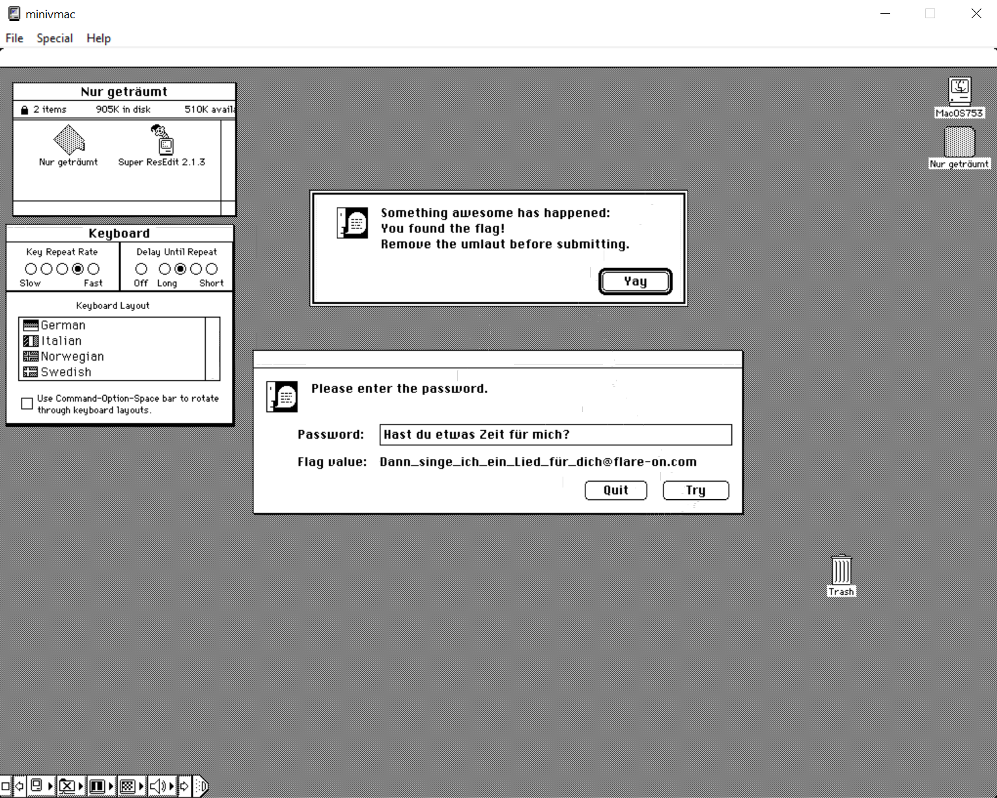Select the Nur geträumt application icon in window

(68, 139)
